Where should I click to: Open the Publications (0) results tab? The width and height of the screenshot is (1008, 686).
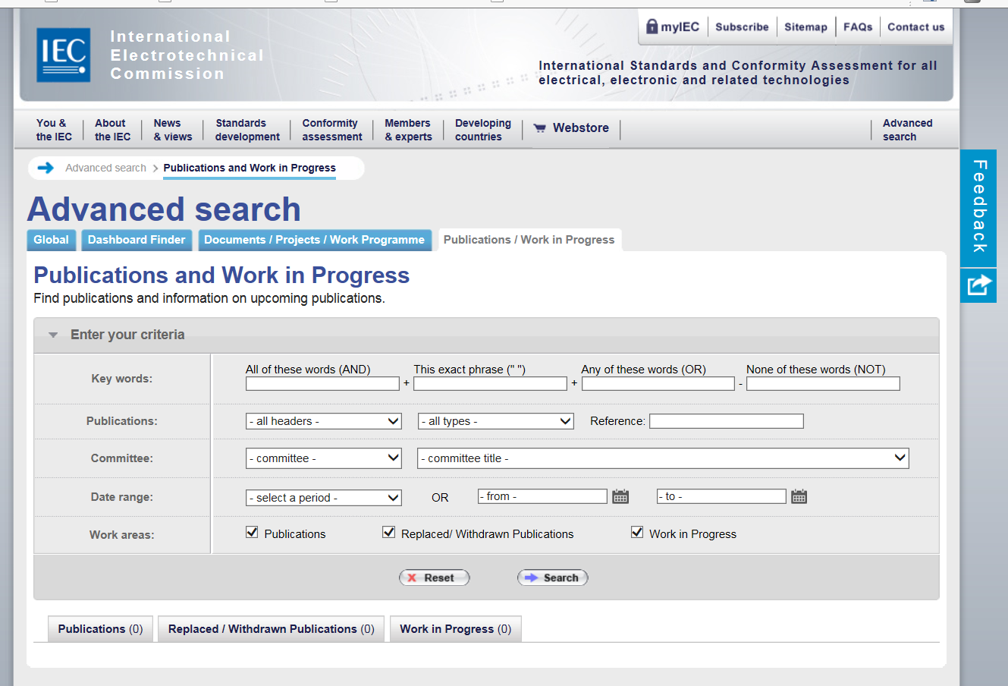tap(100, 629)
